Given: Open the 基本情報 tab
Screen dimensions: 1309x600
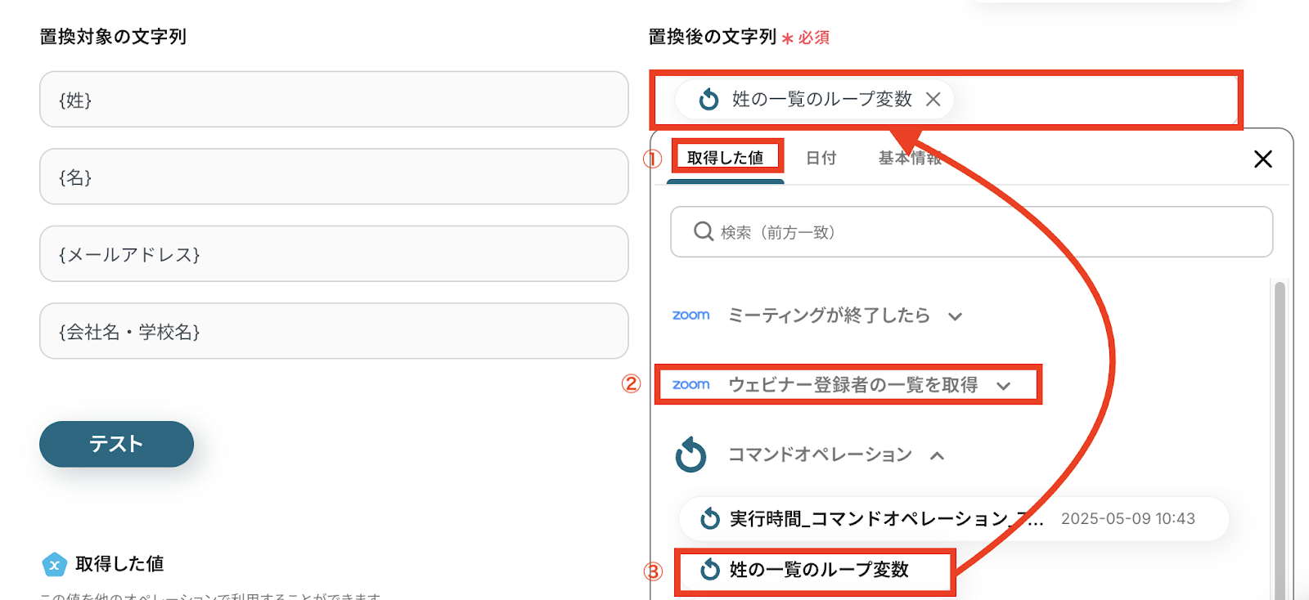Looking at the screenshot, I should 909,158.
